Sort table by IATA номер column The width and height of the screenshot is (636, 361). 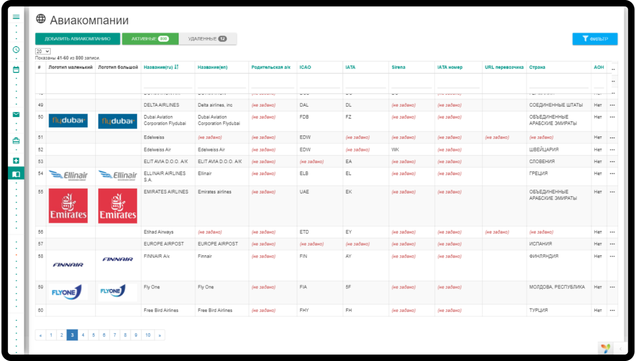(x=450, y=67)
